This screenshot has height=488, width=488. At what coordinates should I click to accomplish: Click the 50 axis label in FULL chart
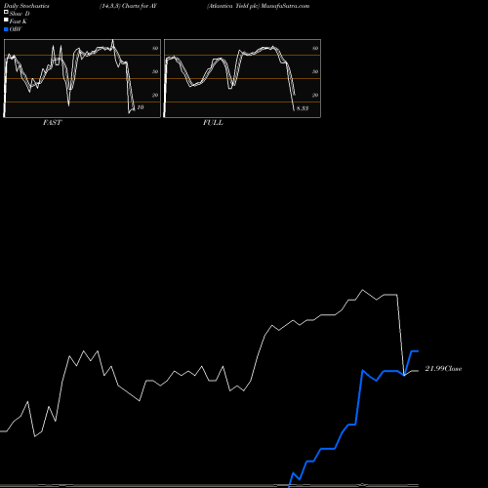pos(315,71)
